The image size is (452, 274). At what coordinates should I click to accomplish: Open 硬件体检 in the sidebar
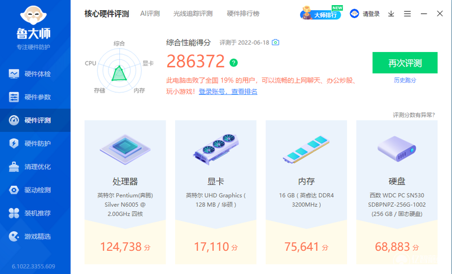(35, 74)
